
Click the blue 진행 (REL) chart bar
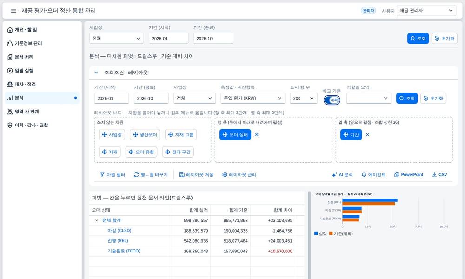[370, 200]
